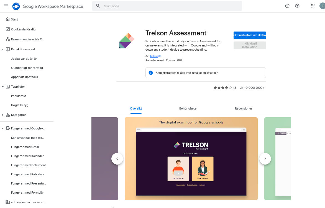325x208 pixels.
Task: Open the settings gear icon
Action: click(x=297, y=6)
